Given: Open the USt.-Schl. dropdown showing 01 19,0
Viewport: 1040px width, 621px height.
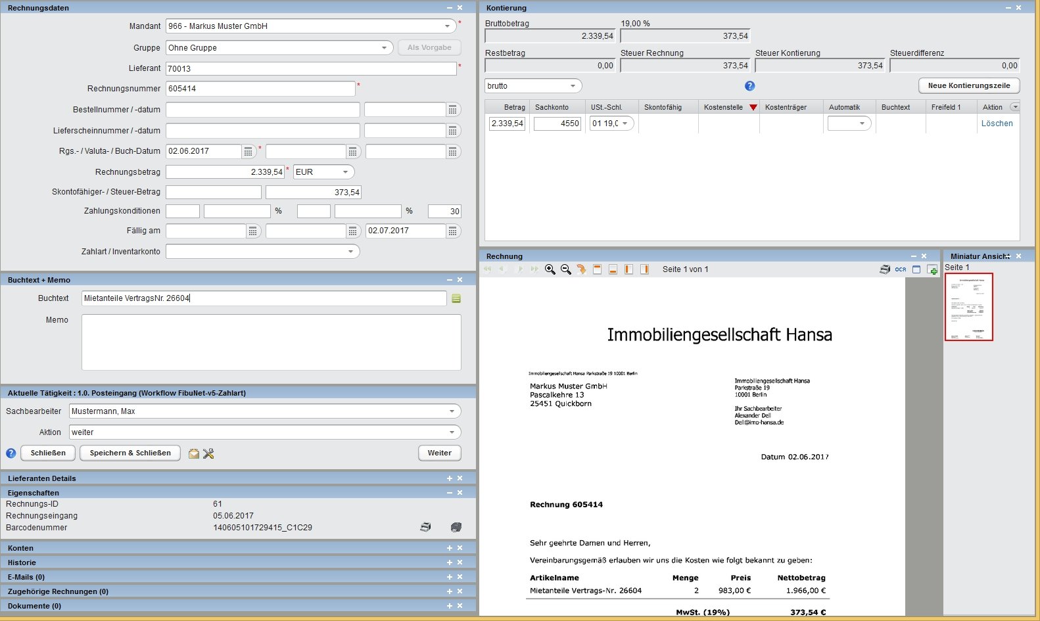Looking at the screenshot, I should [625, 124].
